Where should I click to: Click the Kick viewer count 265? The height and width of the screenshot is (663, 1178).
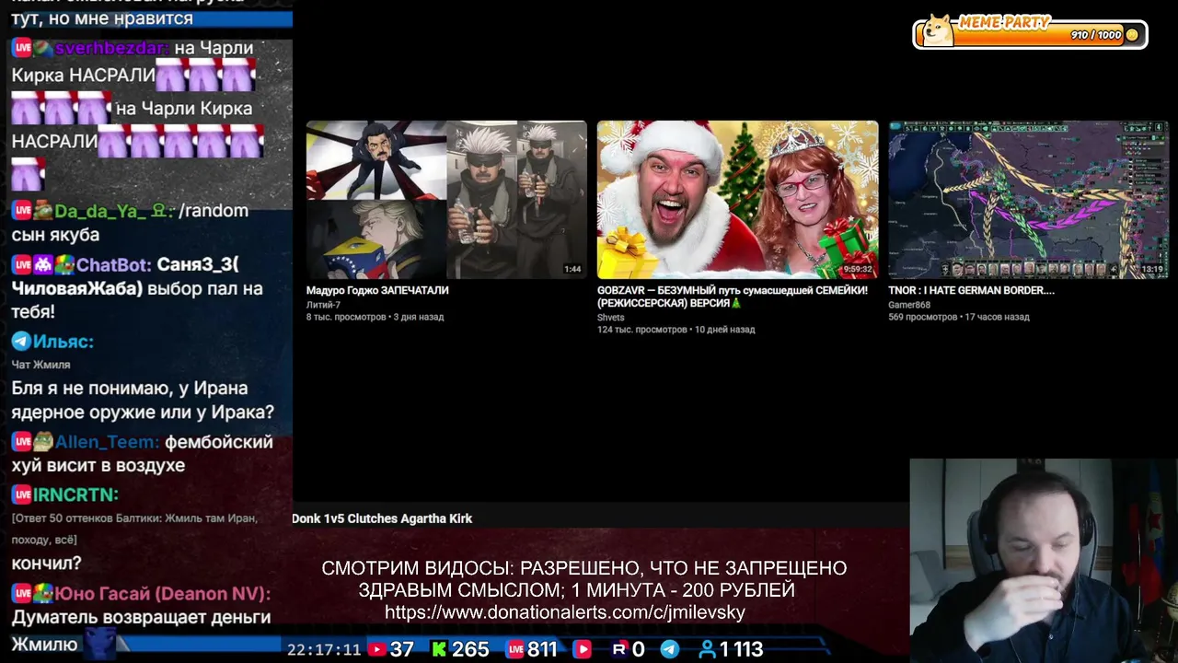click(x=470, y=649)
